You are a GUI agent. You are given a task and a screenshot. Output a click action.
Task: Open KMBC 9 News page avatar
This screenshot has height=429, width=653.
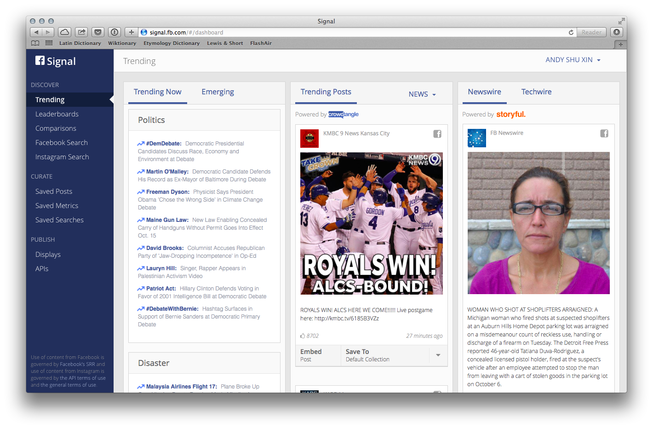coord(309,139)
